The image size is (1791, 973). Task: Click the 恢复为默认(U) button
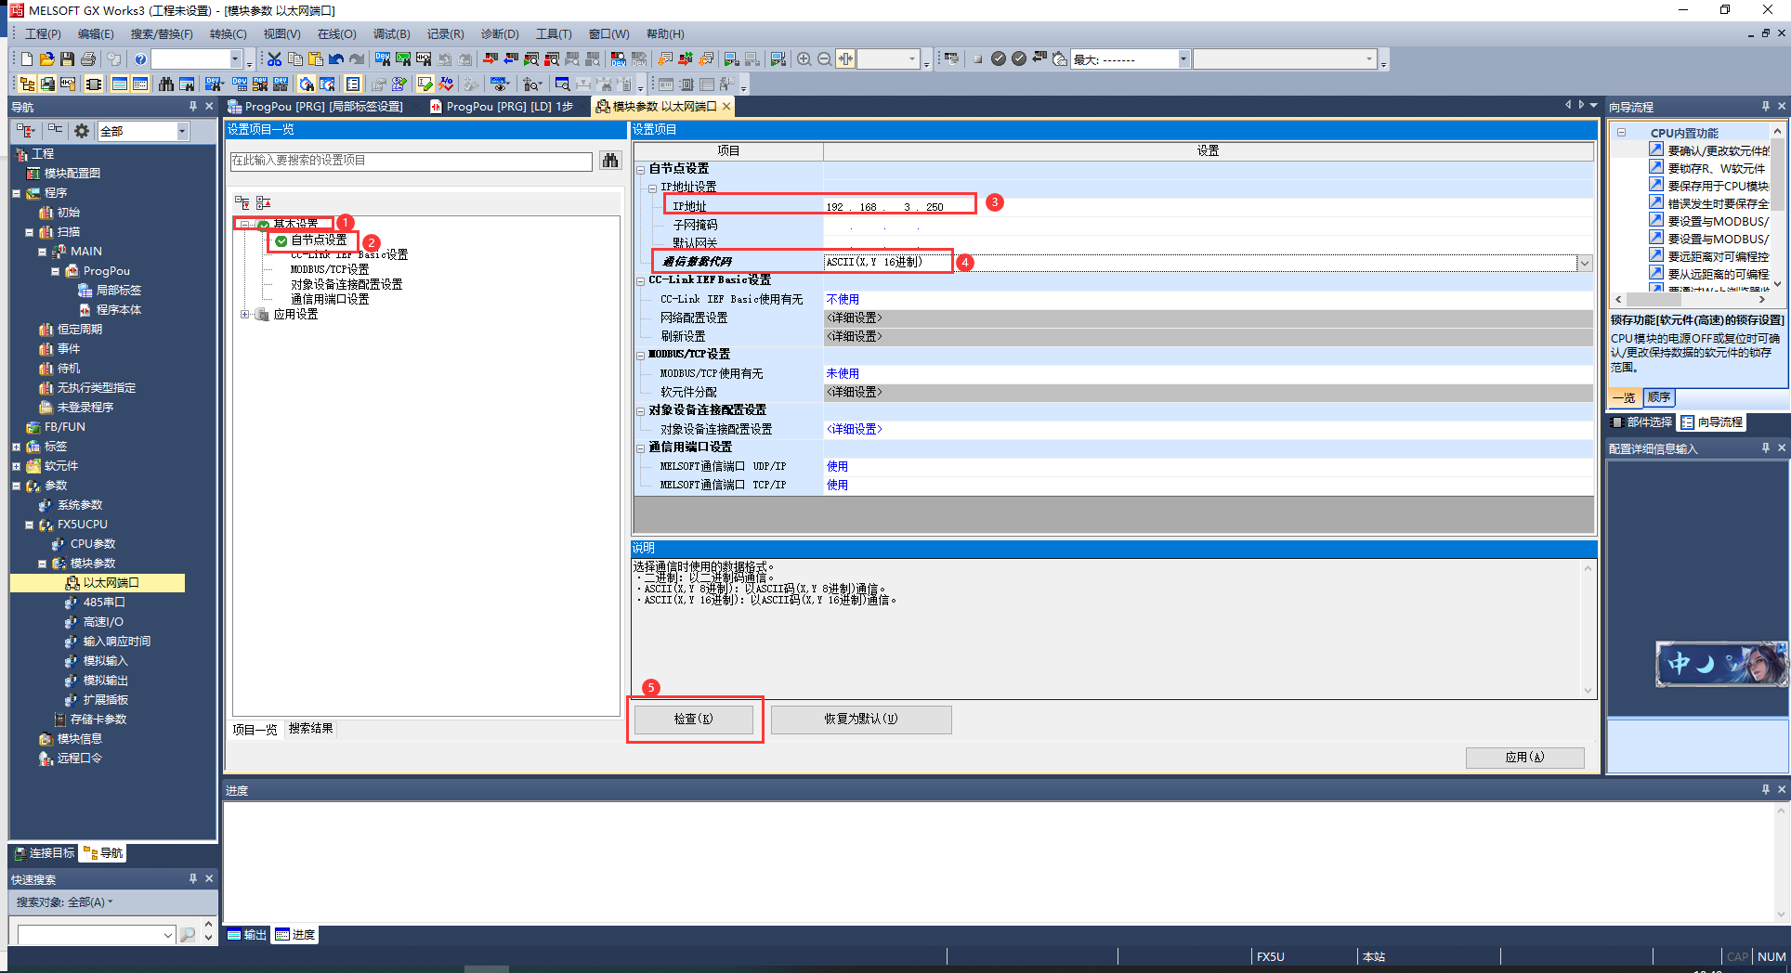point(861,720)
